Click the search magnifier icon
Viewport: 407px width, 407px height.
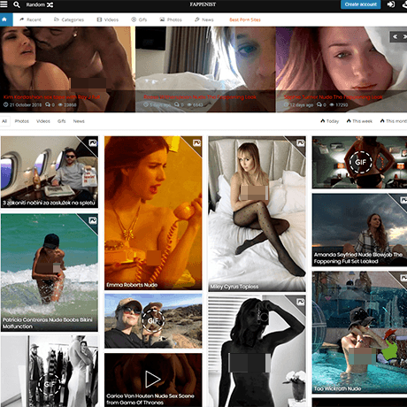17,4
